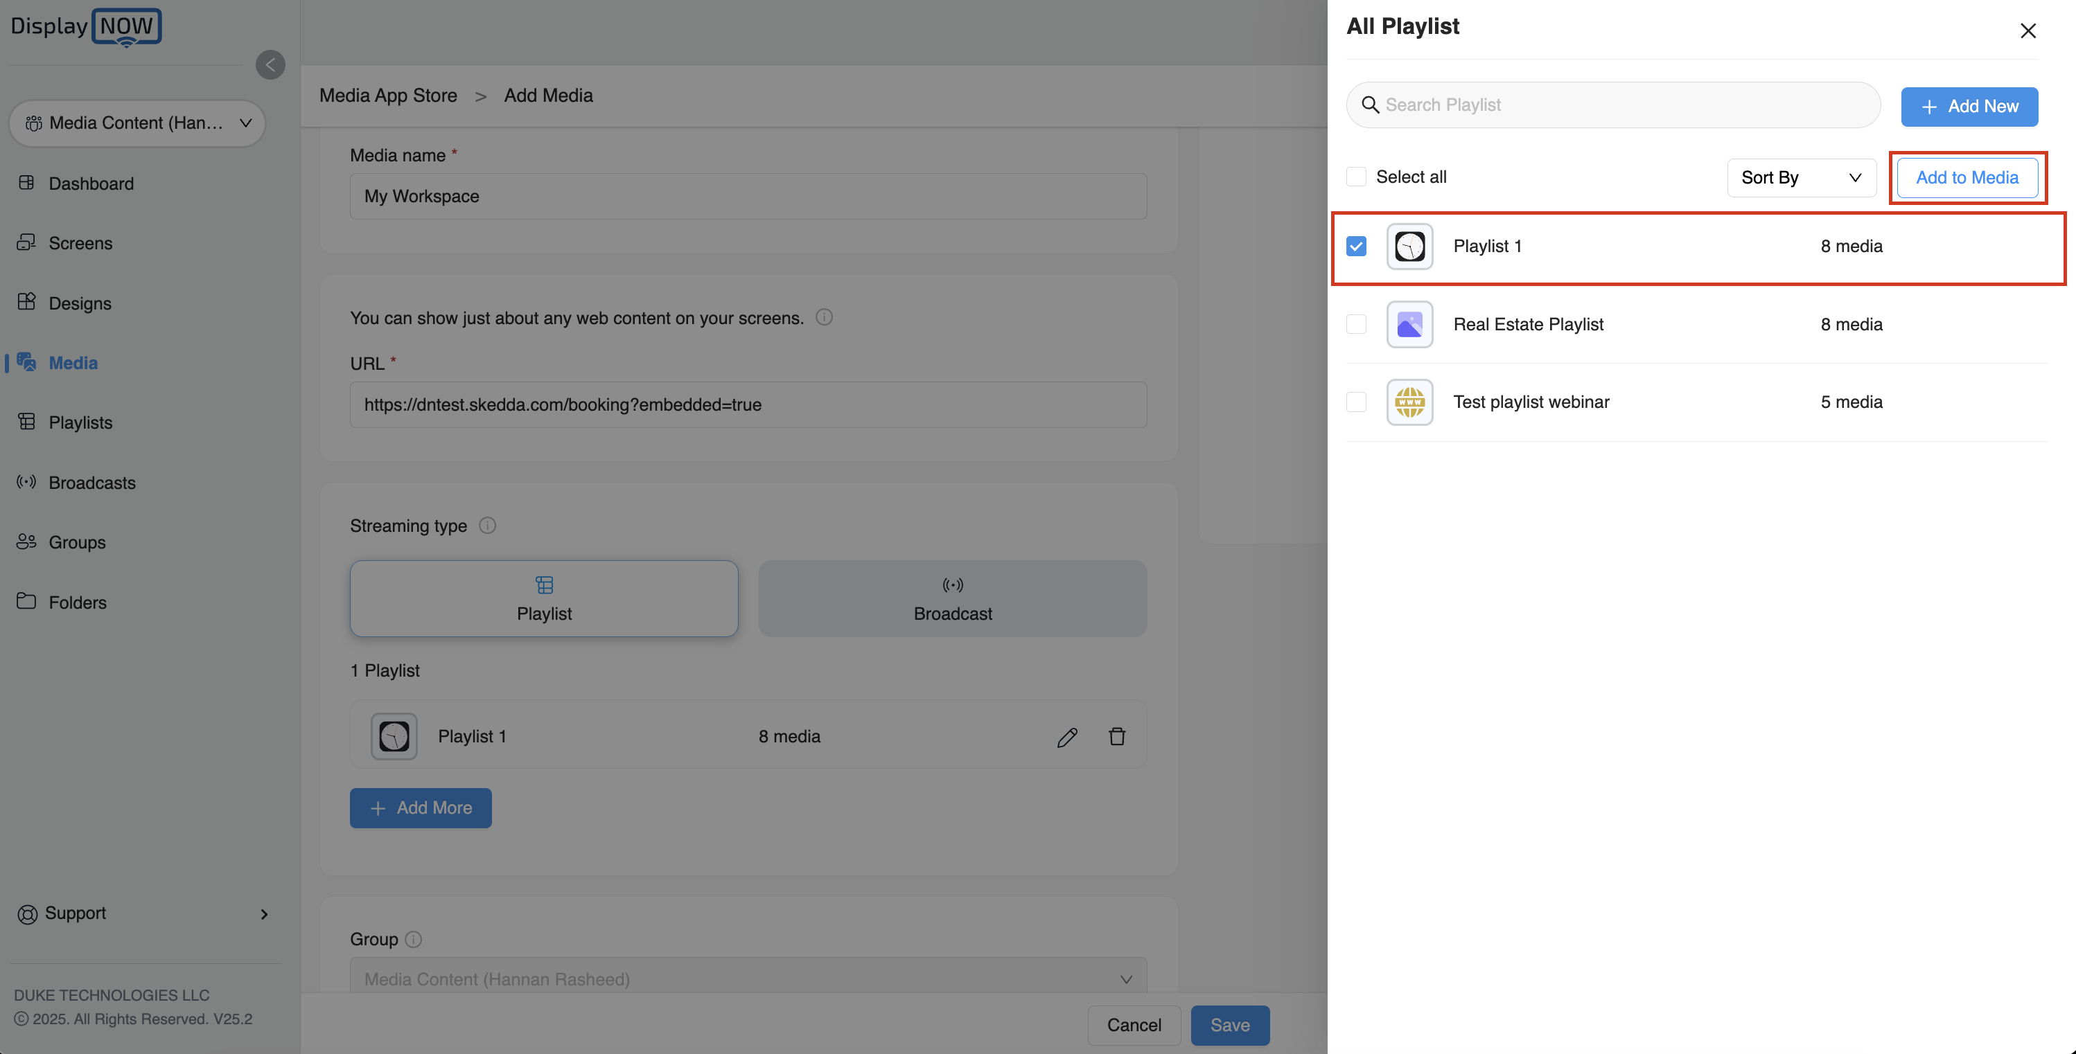The image size is (2076, 1054).
Task: Tick the Select all checkbox
Action: click(1356, 177)
